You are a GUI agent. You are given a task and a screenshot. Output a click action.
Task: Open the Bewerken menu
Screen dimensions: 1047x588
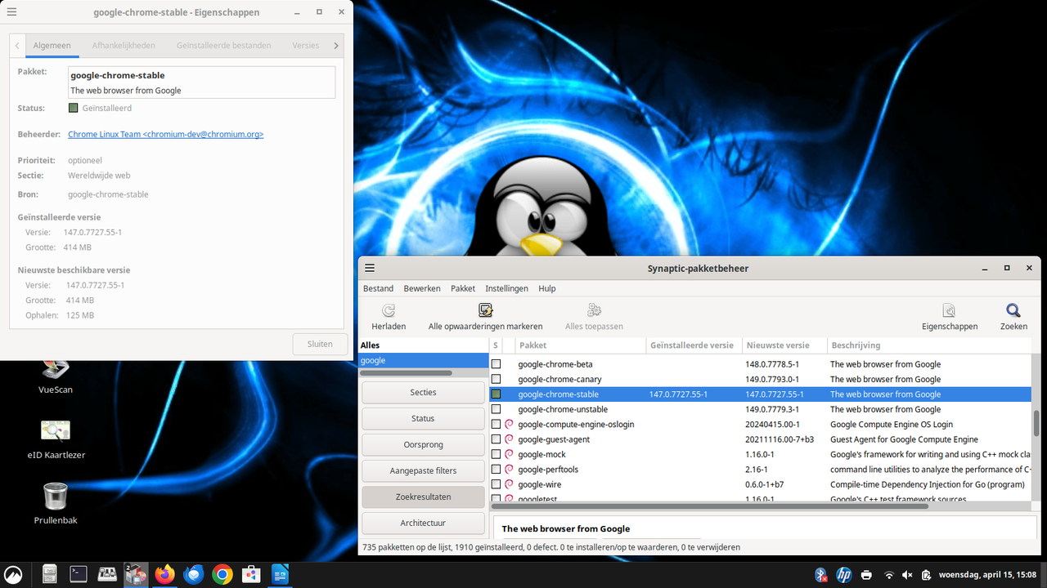point(422,288)
